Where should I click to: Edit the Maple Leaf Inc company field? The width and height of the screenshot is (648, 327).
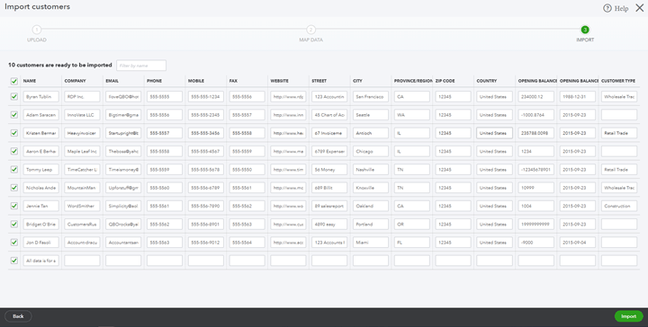pyautogui.click(x=82, y=151)
